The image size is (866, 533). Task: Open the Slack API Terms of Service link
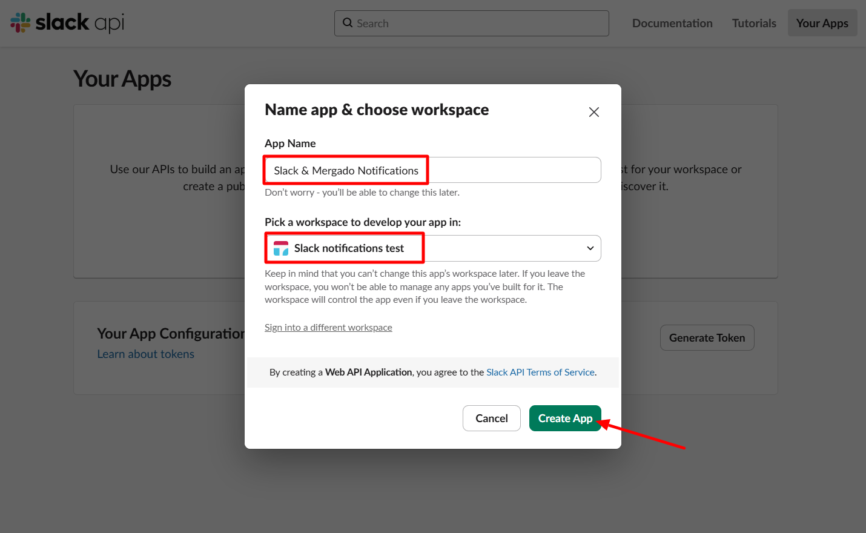point(540,372)
